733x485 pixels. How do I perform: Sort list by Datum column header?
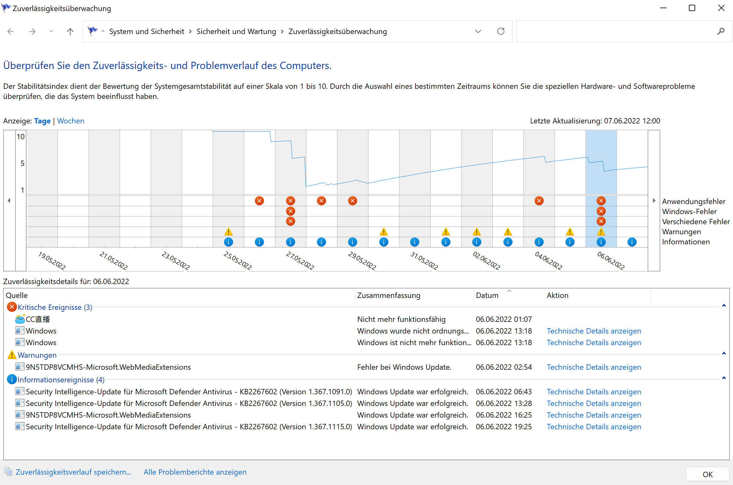[x=487, y=295]
